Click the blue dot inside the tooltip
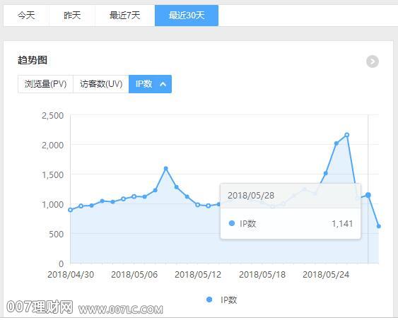The height and width of the screenshot is (320, 398). [231, 223]
